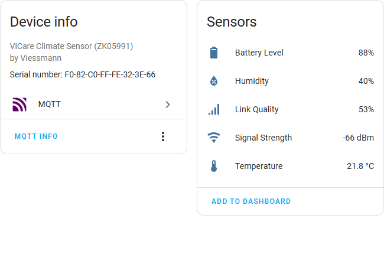Select the Link Quality sensor label
The width and height of the screenshot is (384, 267).
point(256,109)
